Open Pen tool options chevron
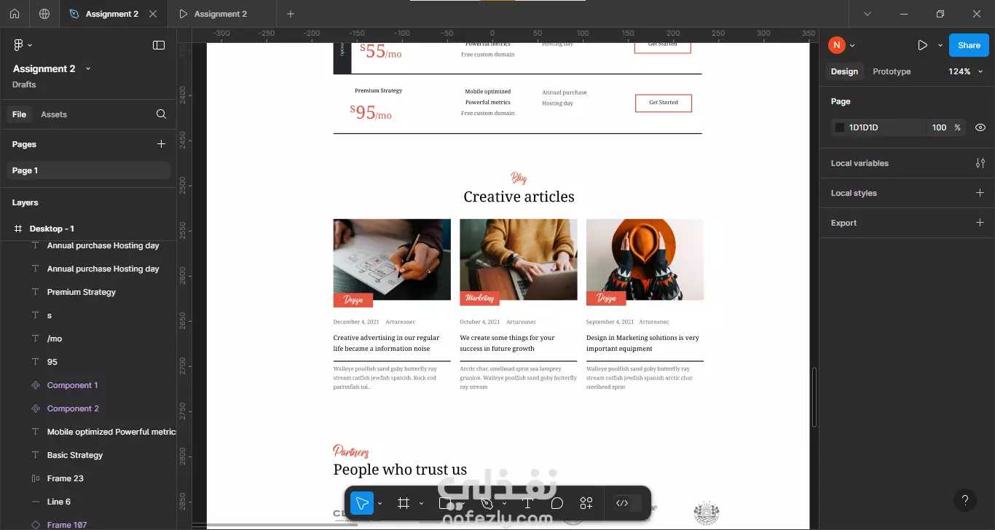The width and height of the screenshot is (995, 530). 504,503
